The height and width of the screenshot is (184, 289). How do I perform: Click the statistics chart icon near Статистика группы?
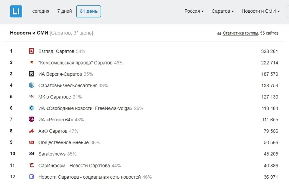(219, 33)
